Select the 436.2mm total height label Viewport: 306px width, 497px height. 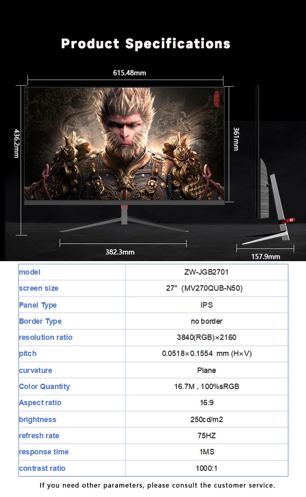[16, 143]
